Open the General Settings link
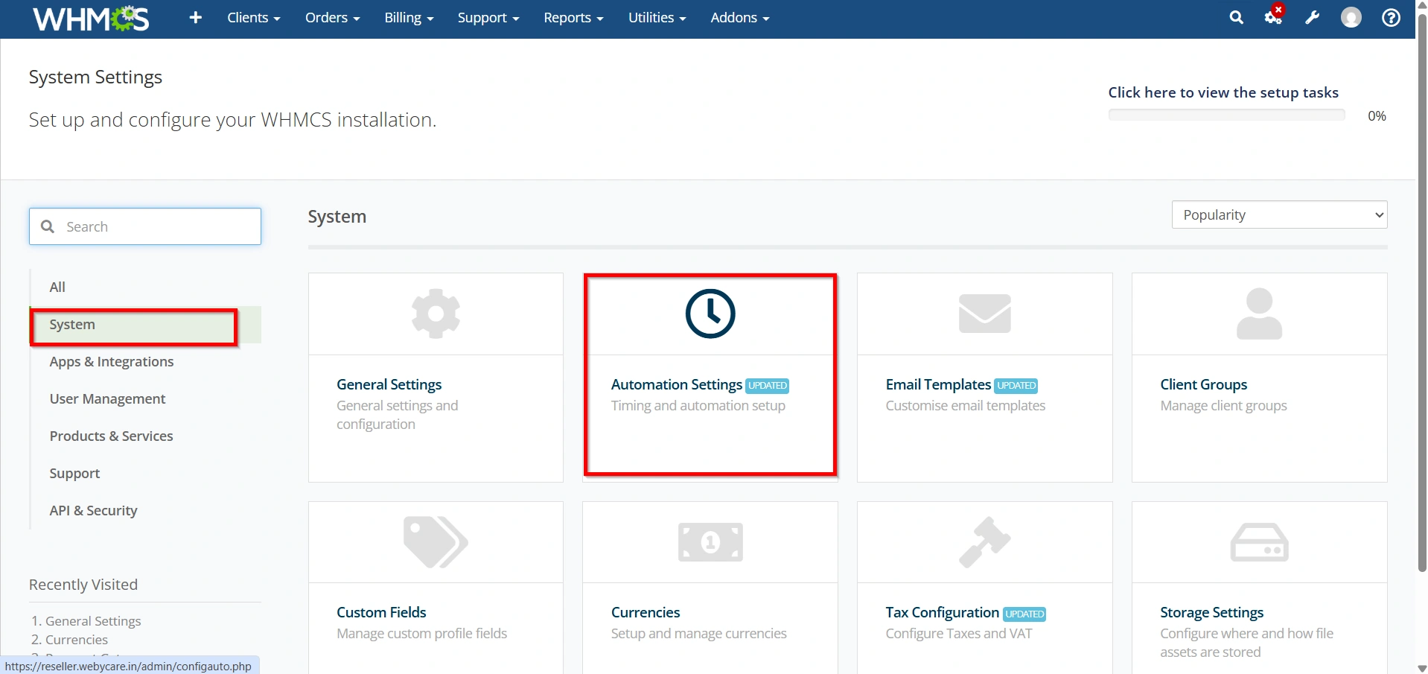This screenshot has height=674, width=1428. pyautogui.click(x=389, y=384)
